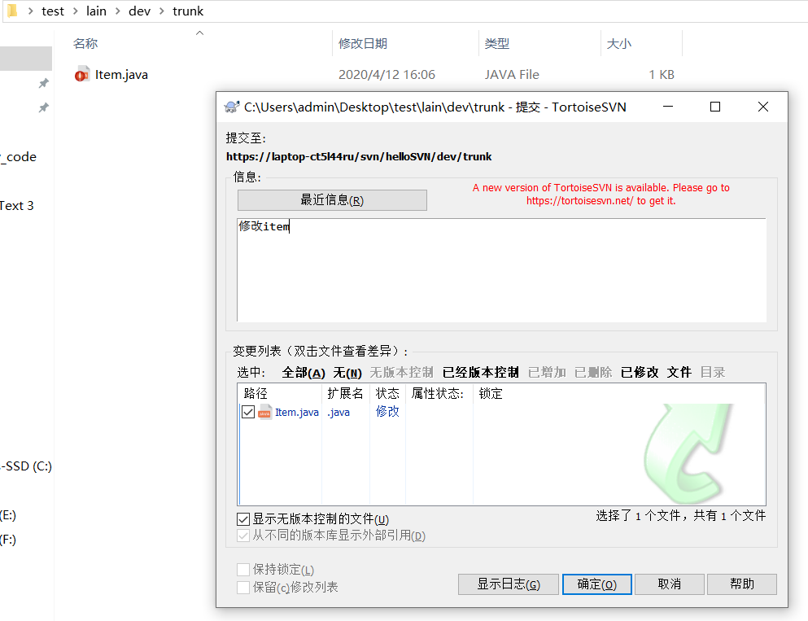Image resolution: width=808 pixels, height=621 pixels.
Task: Toggle 从不同的版本库显示外部引用 checkbox
Action: point(243,536)
